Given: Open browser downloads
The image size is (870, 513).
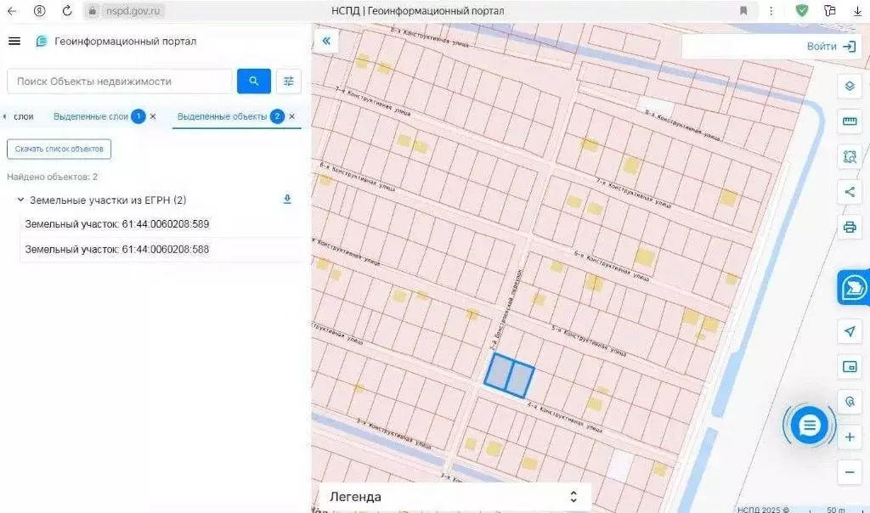Looking at the screenshot, I should tap(857, 10).
